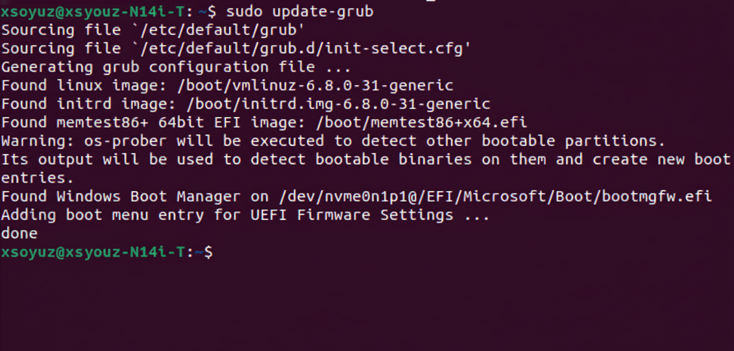The image size is (734, 351).
Task: Click the word 'entries.' on its own line
Action: pyautogui.click(x=38, y=178)
